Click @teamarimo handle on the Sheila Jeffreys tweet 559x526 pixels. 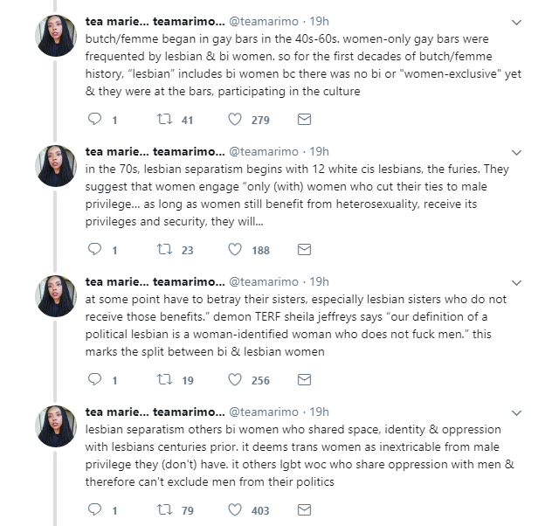point(264,281)
